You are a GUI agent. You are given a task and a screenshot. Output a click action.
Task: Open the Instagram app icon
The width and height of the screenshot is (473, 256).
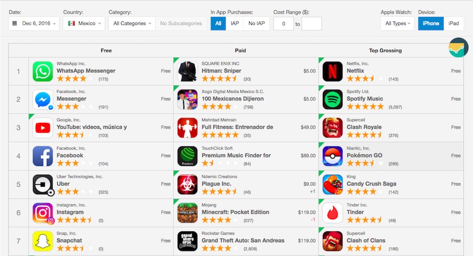[x=43, y=213]
